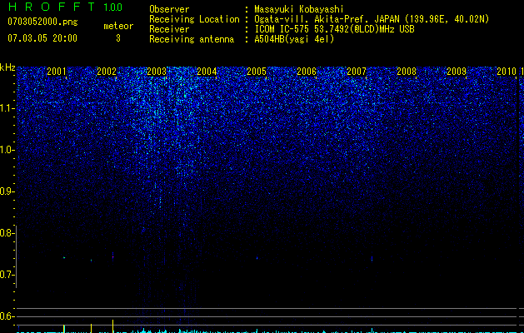The height and width of the screenshot is (333, 524).
Task: Click the 2007 time marker
Action: point(357,71)
